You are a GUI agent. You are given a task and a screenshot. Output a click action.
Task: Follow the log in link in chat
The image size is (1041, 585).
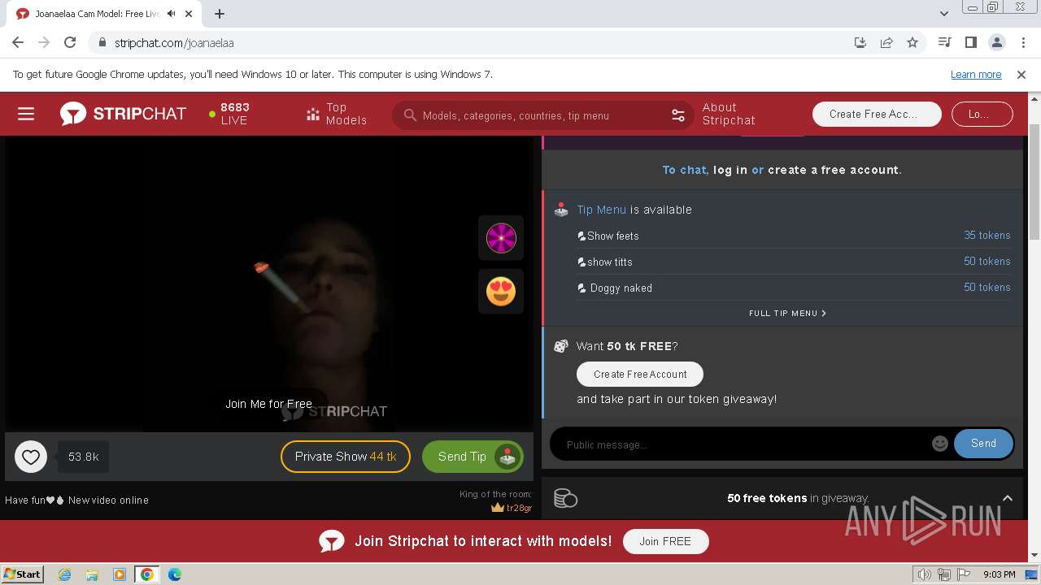tap(730, 170)
